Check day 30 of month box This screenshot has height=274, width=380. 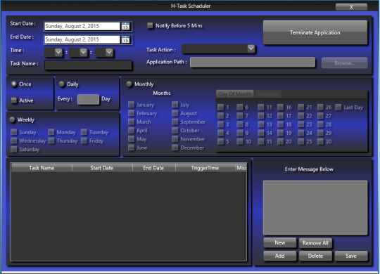click(x=320, y=141)
